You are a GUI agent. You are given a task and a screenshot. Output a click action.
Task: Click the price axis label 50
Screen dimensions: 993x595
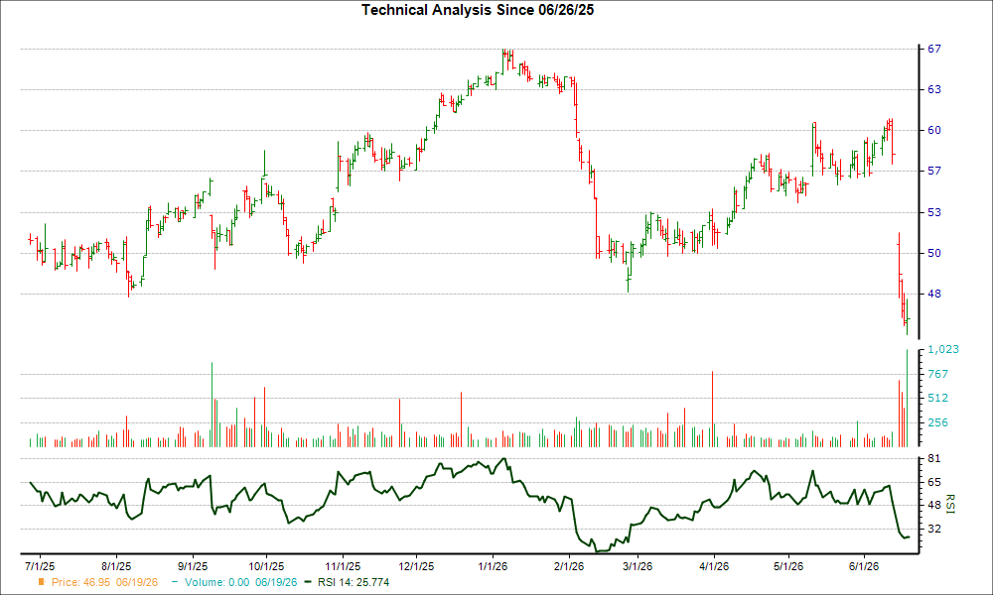934,253
